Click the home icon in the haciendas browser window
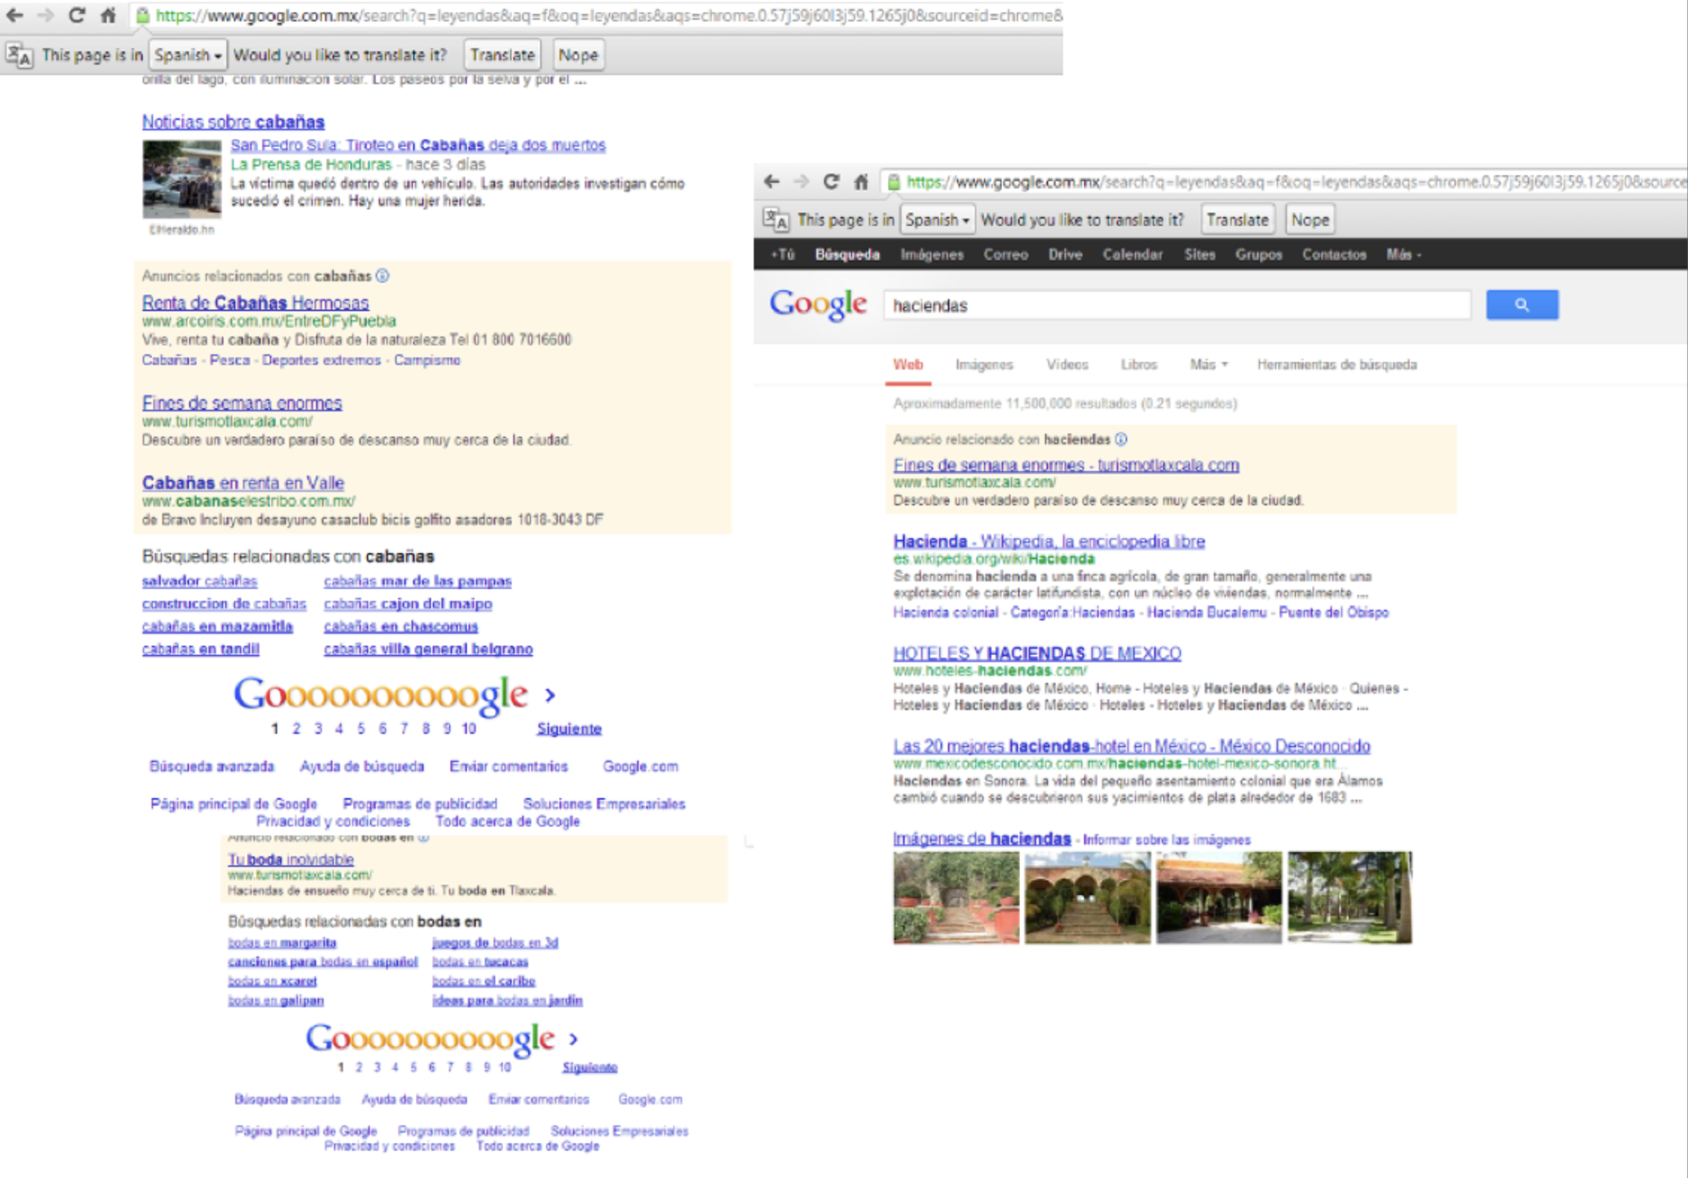This screenshot has width=1688, height=1186. [861, 181]
